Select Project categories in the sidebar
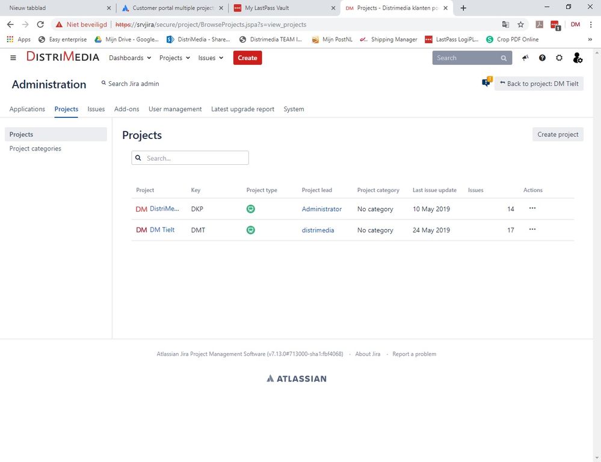The image size is (601, 462). 35,149
